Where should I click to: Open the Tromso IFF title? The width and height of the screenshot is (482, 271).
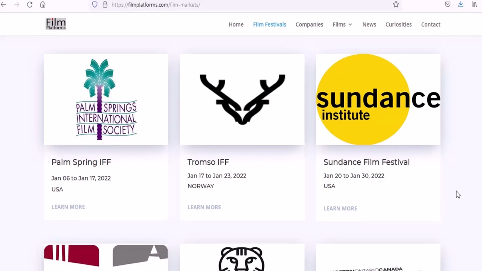pyautogui.click(x=208, y=162)
